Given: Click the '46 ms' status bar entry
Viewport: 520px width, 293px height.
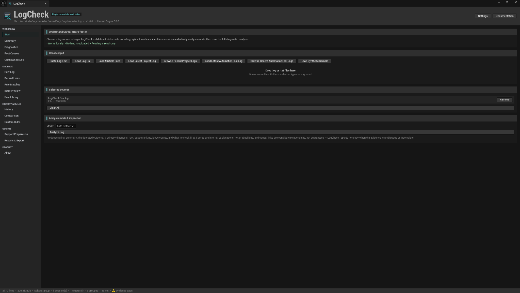Looking at the screenshot, I should click(x=105, y=291).
